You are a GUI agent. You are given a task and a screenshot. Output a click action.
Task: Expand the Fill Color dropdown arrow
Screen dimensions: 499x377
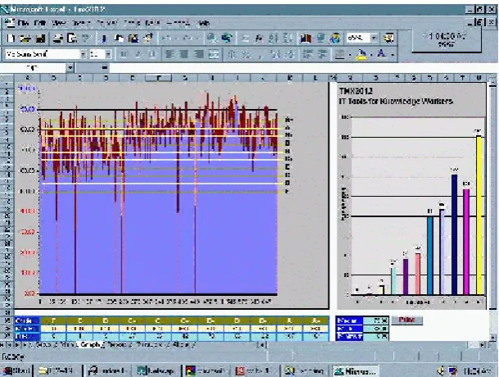click(x=371, y=55)
